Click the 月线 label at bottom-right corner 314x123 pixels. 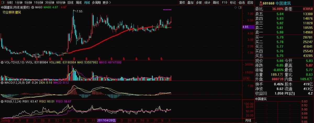tap(248, 120)
